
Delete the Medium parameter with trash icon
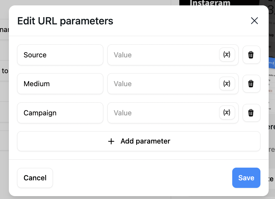(x=251, y=84)
